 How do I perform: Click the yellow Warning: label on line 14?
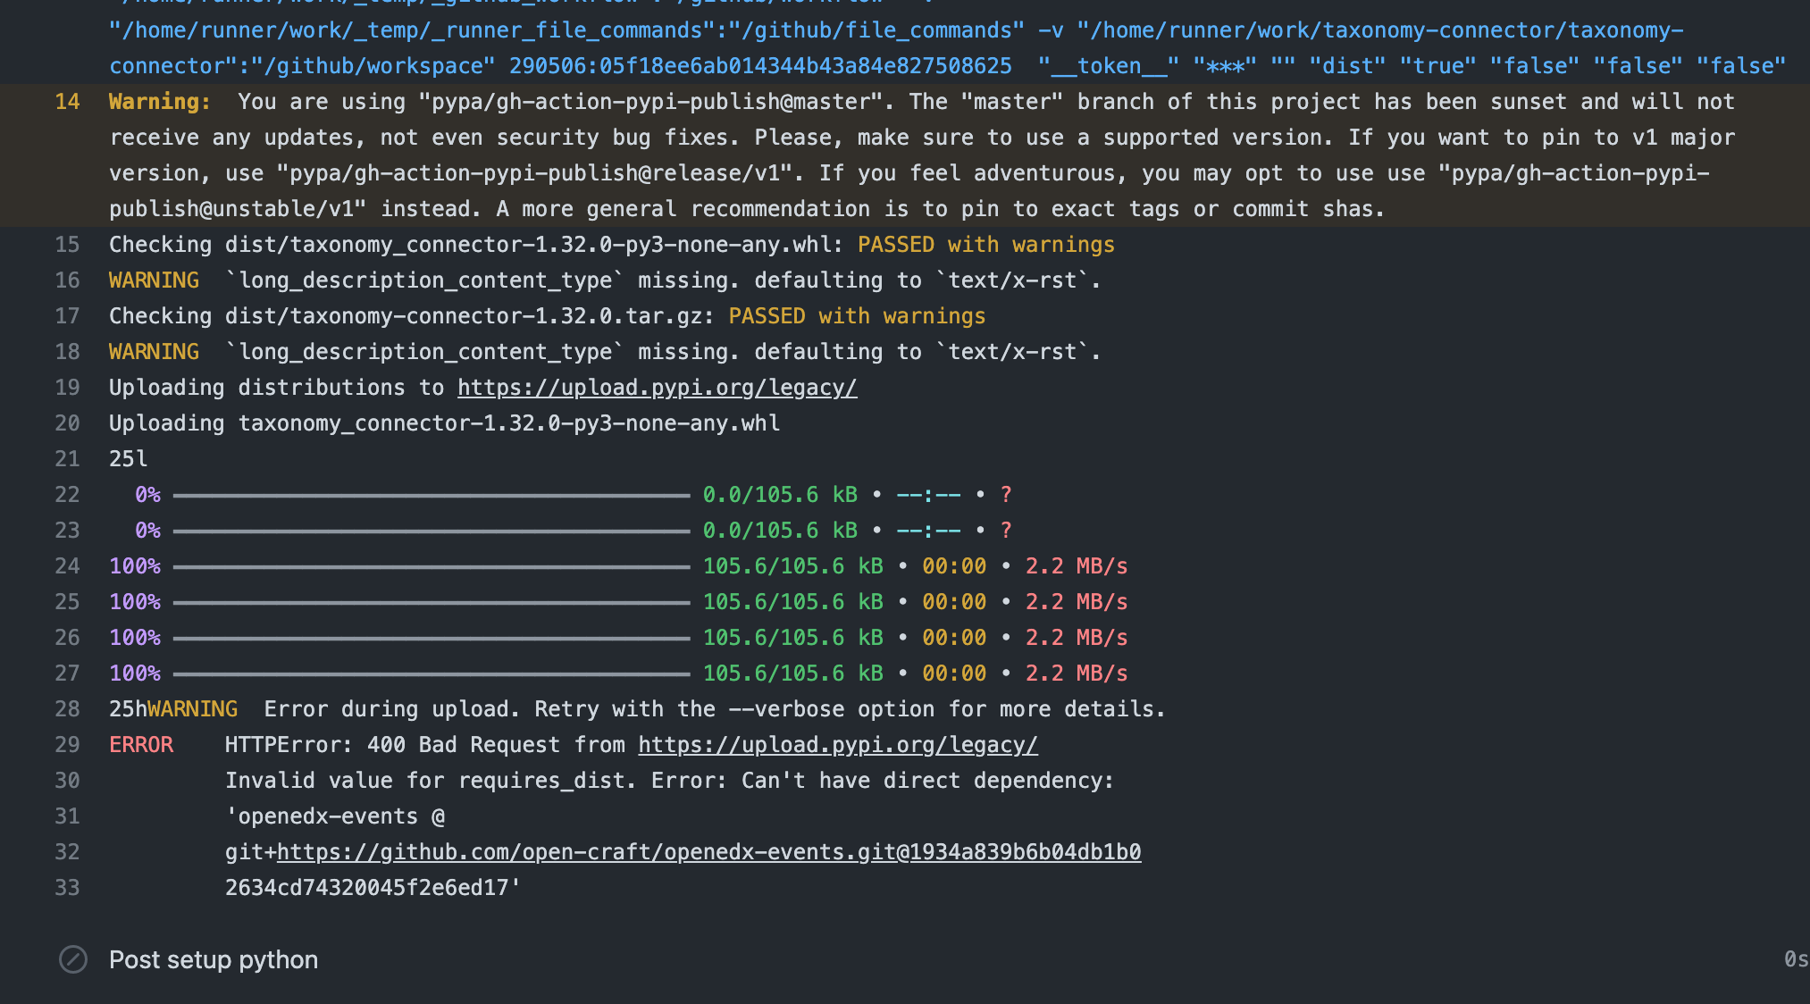point(160,102)
